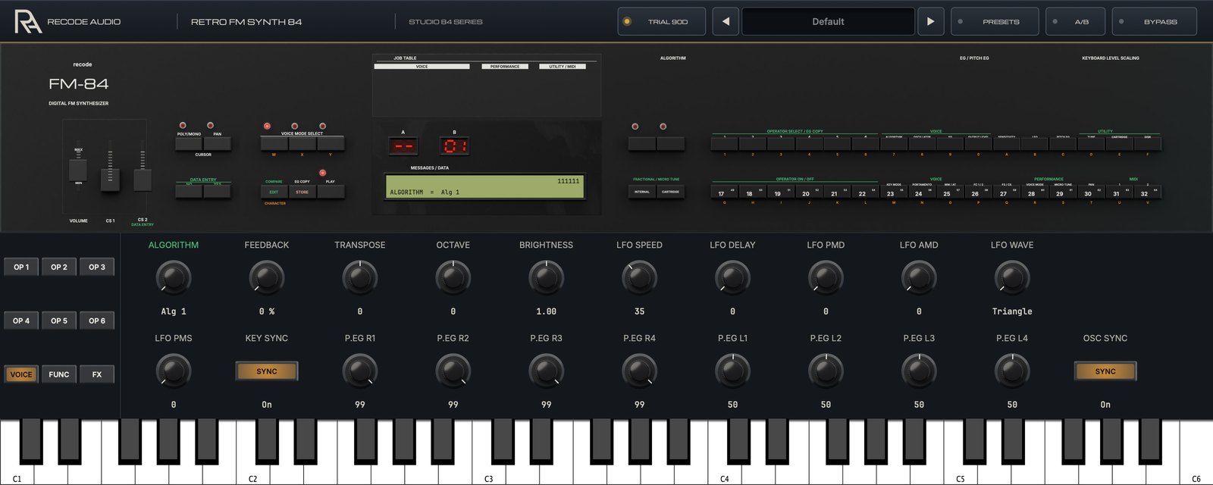Toggle the POLY/MONO hardware button
1213x485 pixels.
click(x=189, y=143)
